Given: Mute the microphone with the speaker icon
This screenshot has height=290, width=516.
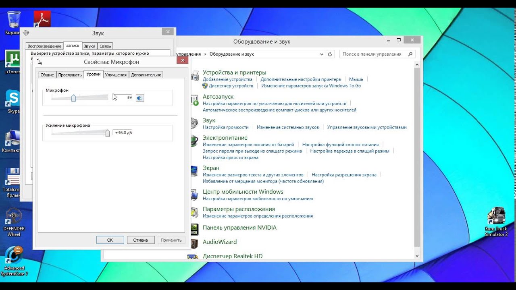Looking at the screenshot, I should point(140,98).
